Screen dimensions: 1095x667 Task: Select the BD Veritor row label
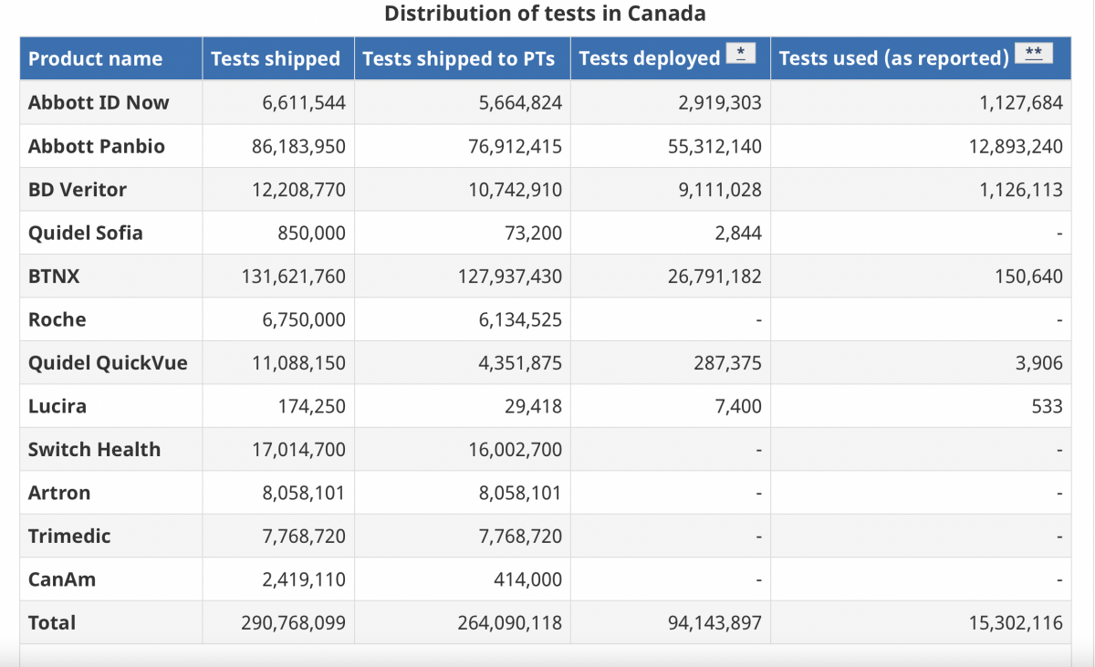pyautogui.click(x=78, y=190)
